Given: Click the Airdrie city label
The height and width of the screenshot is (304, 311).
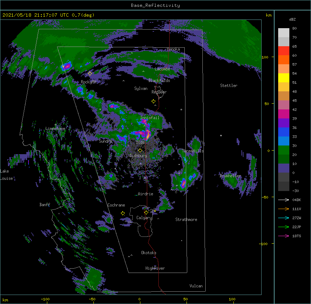Looking at the screenshot, I should [145, 194].
